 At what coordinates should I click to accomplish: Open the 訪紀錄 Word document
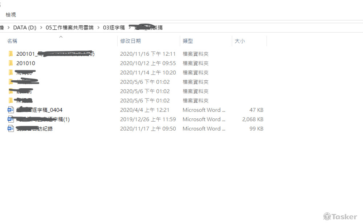click(34, 128)
